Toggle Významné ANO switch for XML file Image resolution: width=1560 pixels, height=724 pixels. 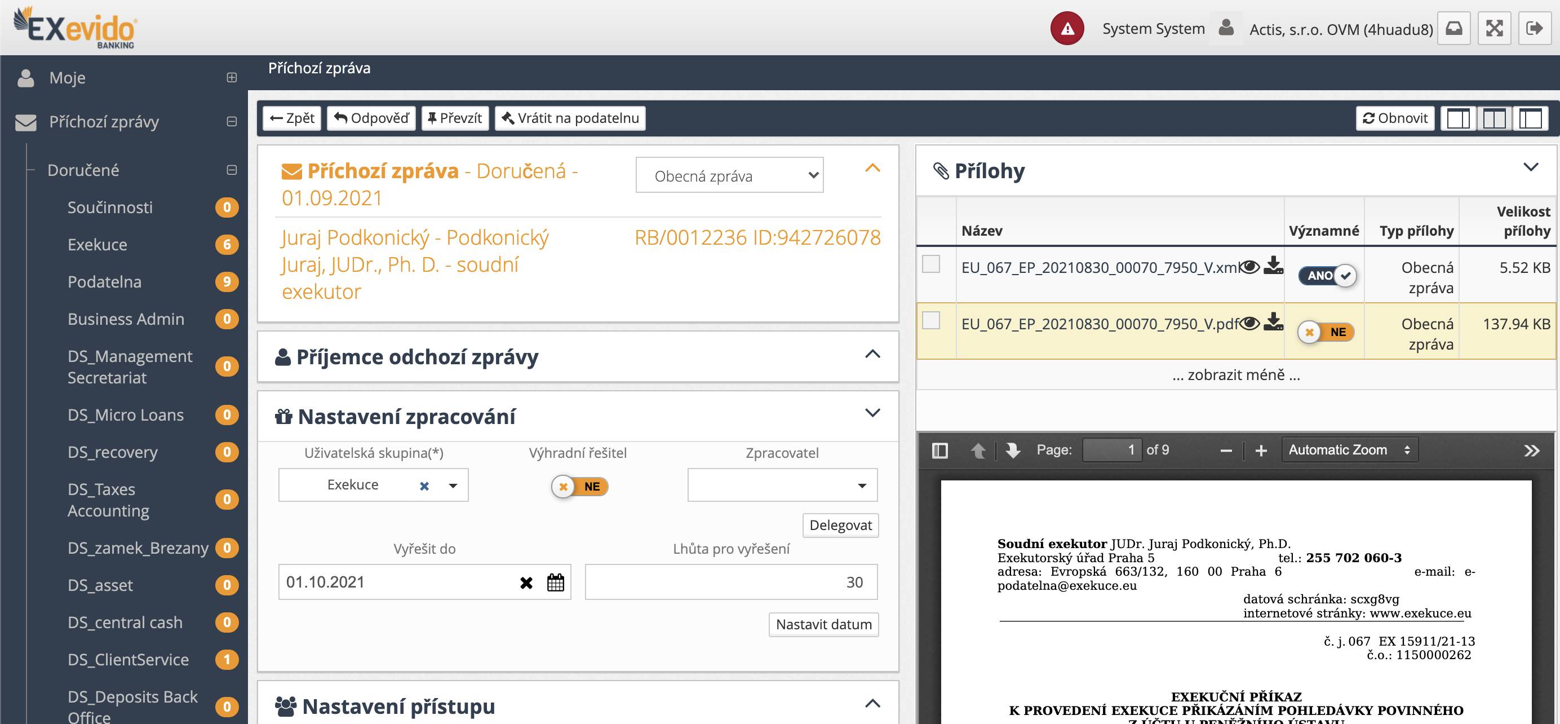coord(1327,276)
